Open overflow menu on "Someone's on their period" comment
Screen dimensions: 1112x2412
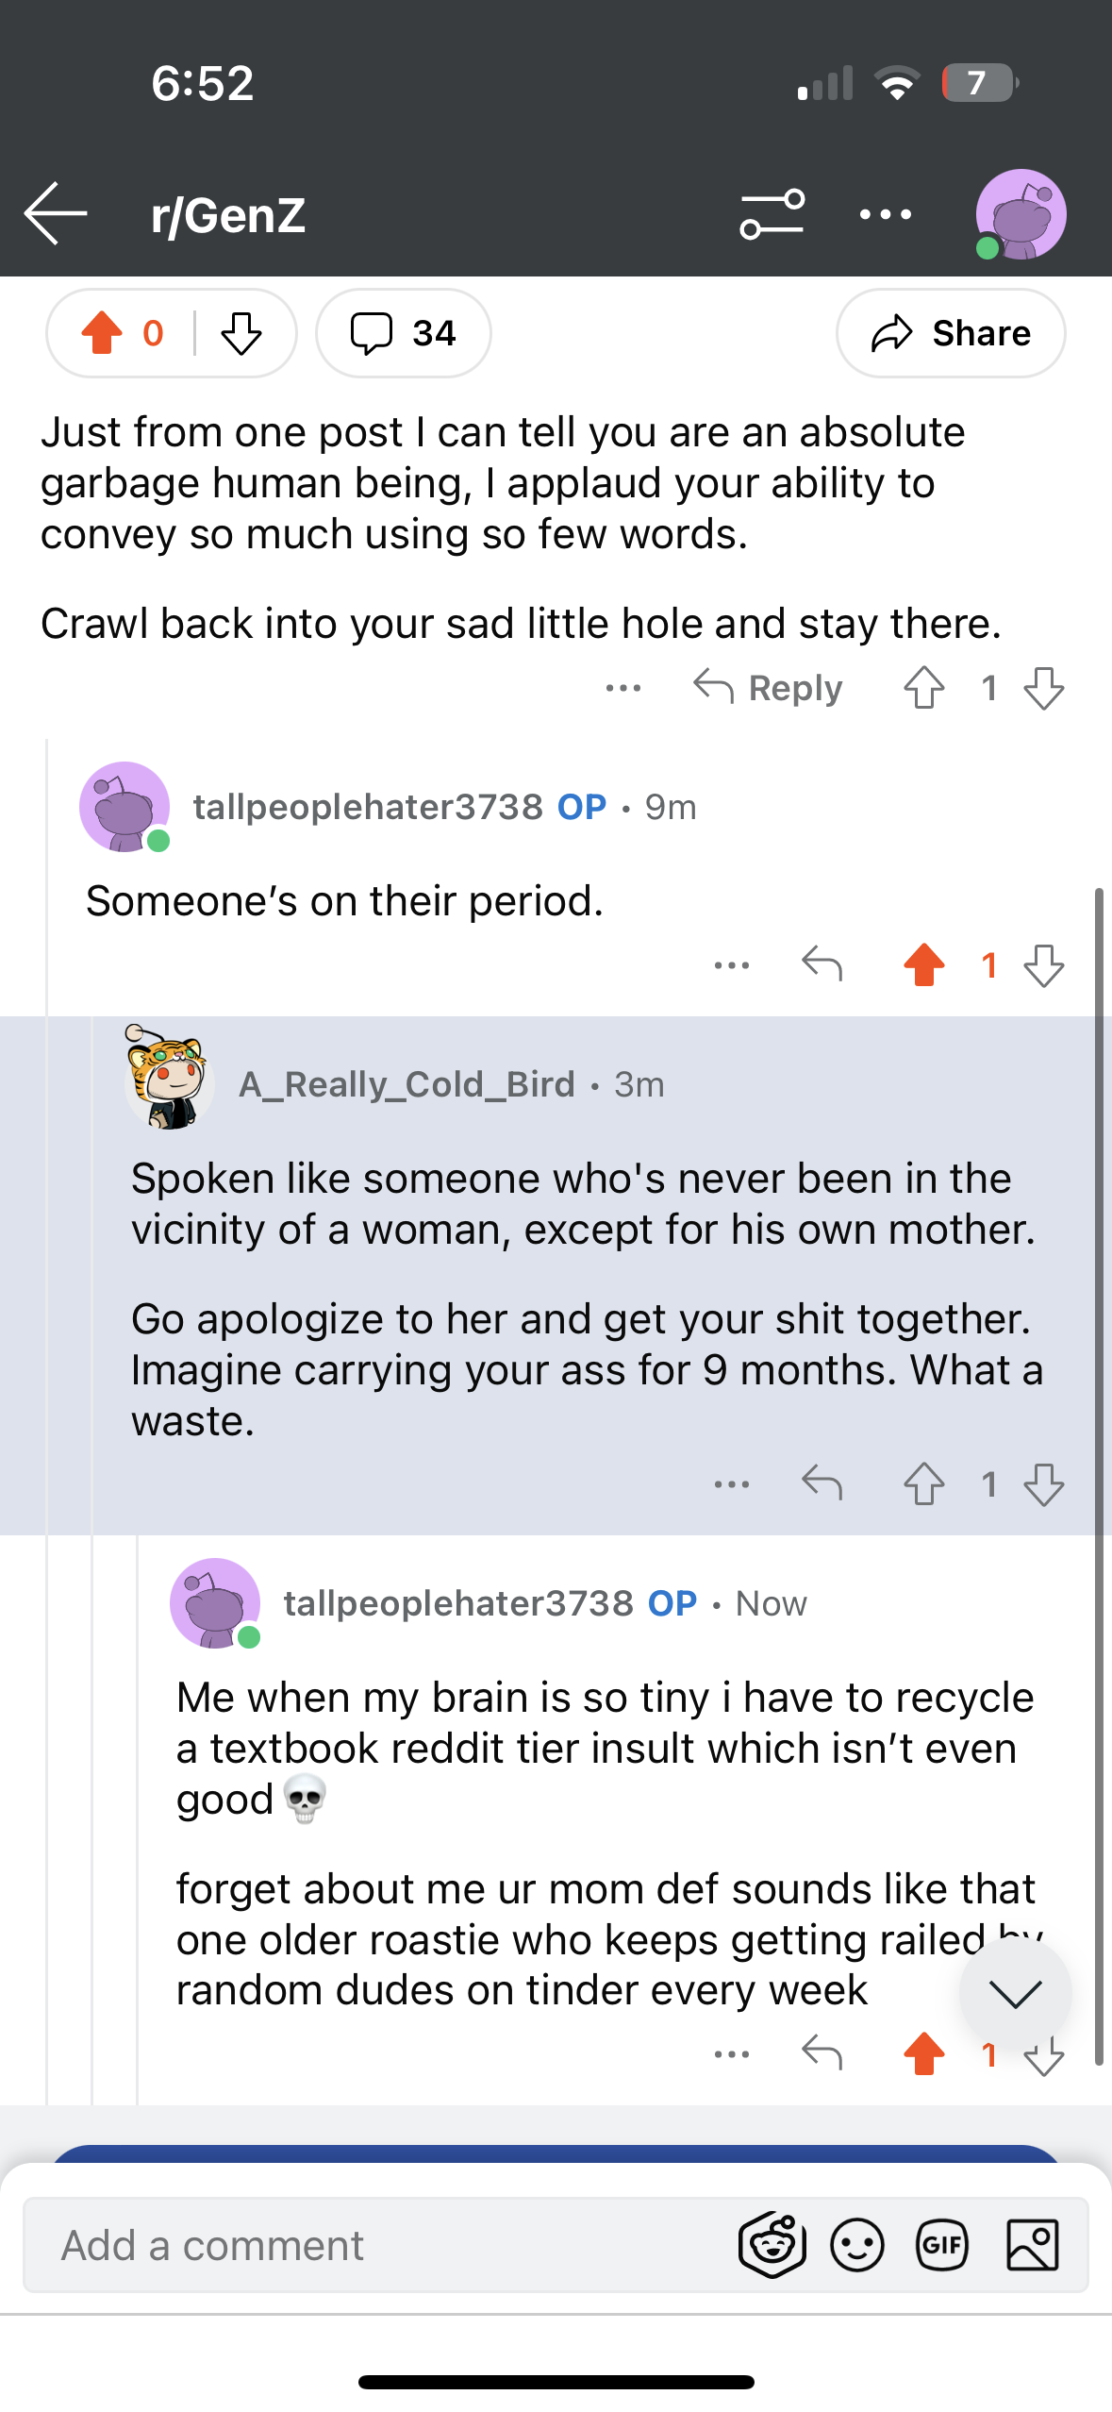pos(732,965)
